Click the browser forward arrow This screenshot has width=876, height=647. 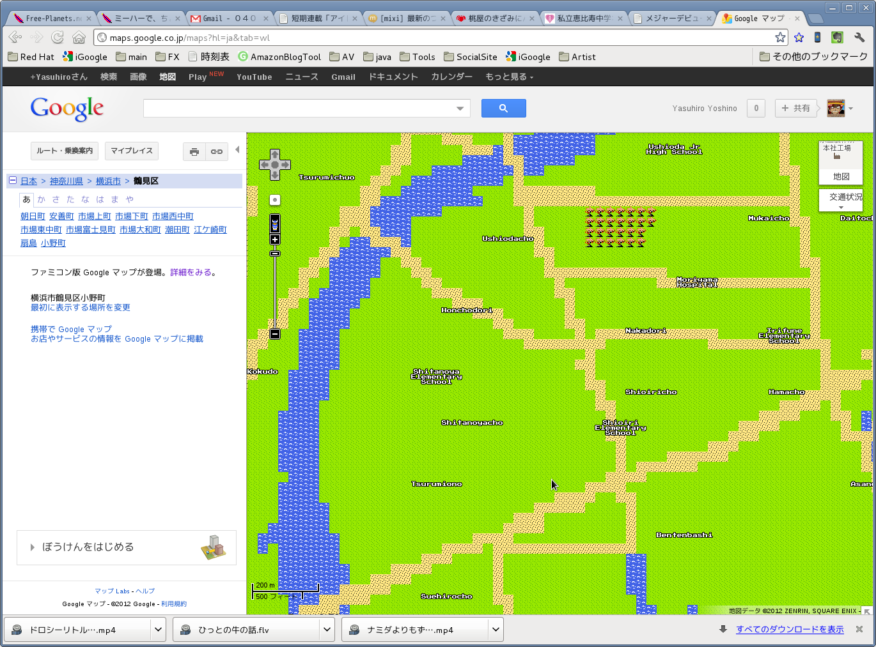pyautogui.click(x=36, y=37)
